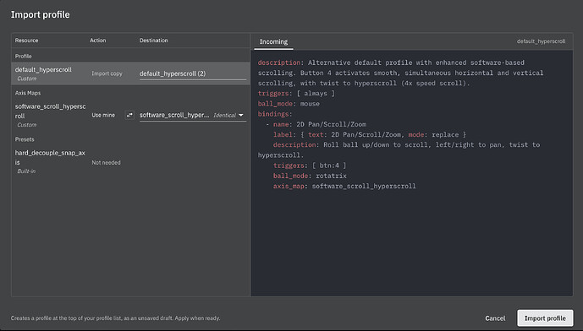583x331 pixels.
Task: Click the default_hyperscroll label above the preview pane
Action: (541, 41)
